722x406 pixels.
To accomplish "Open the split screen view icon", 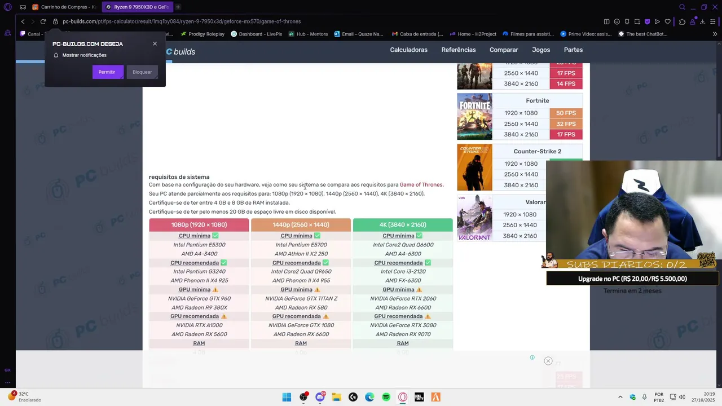I will [606, 21].
